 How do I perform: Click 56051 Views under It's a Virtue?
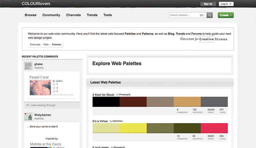pos(211,137)
